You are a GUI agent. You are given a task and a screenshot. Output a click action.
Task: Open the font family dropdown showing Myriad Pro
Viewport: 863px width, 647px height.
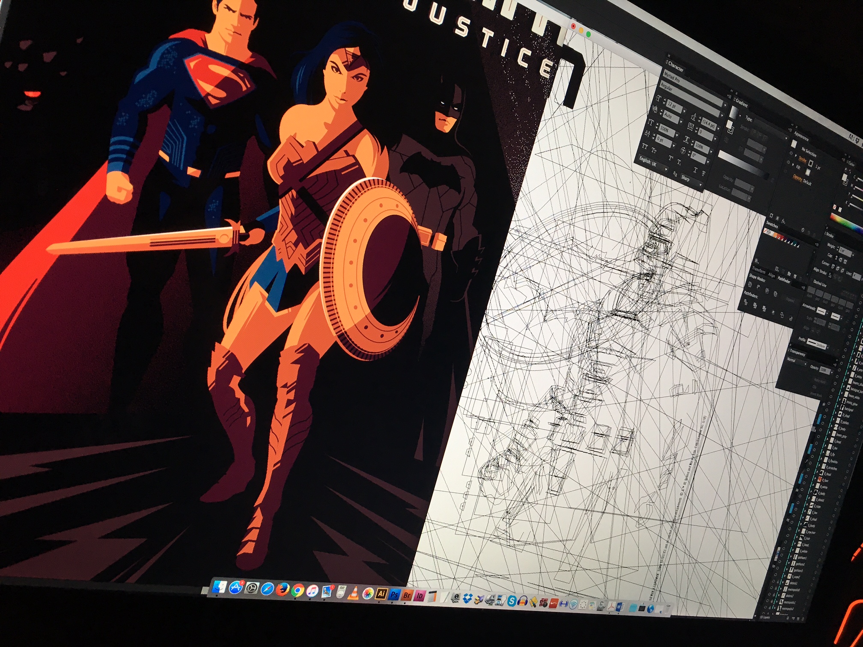click(725, 105)
